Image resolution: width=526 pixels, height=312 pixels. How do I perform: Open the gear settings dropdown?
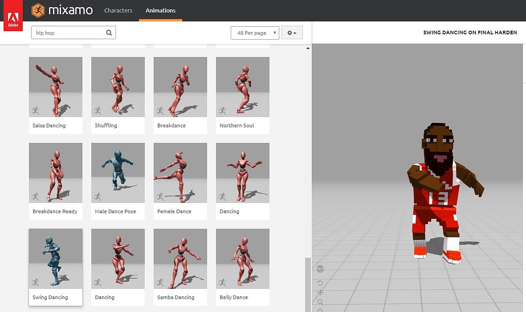pos(292,32)
